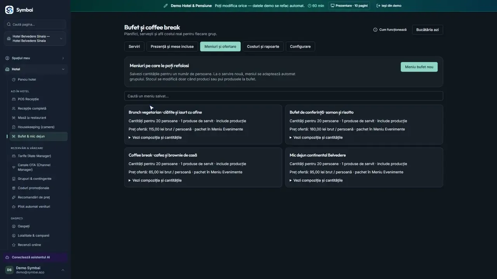Viewport: 497px width, 279px height.
Task: Click the Bufet & mic dejun icon
Action: [14, 136]
